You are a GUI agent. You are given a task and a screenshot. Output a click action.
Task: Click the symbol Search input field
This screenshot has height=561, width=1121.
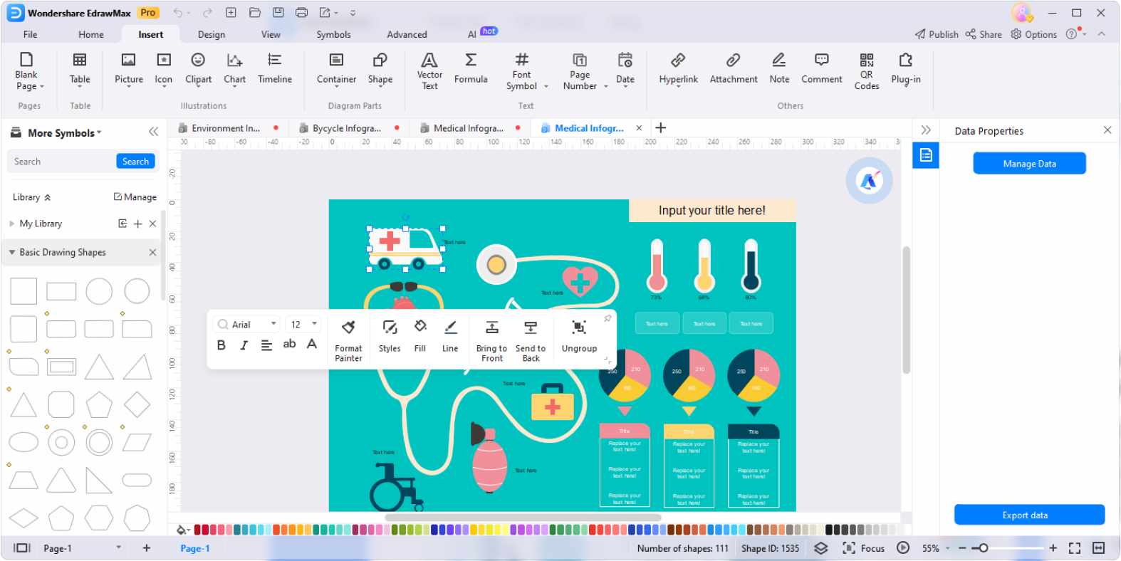[x=63, y=162]
